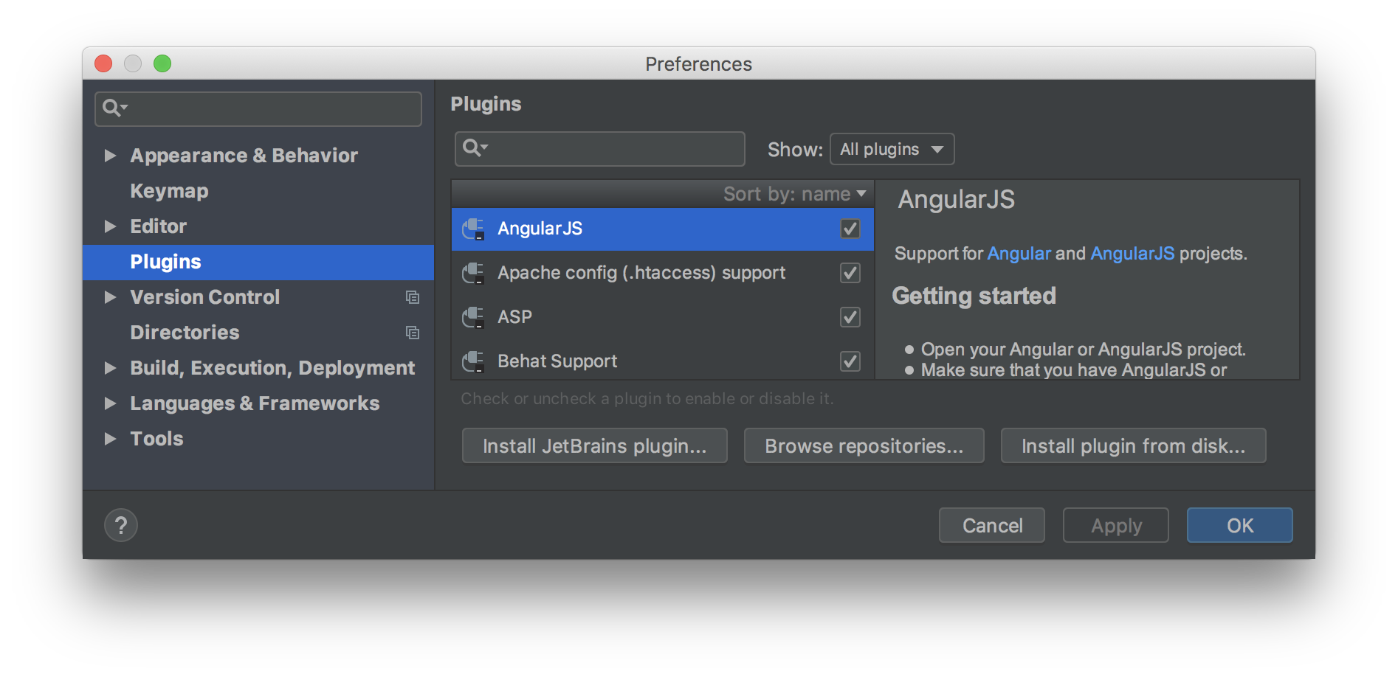Click the Apply button
This screenshot has height=677, width=1398.
pos(1115,525)
